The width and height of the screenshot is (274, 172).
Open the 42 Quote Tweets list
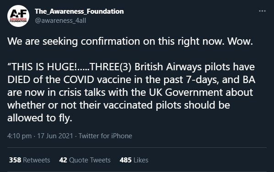click(x=85, y=160)
